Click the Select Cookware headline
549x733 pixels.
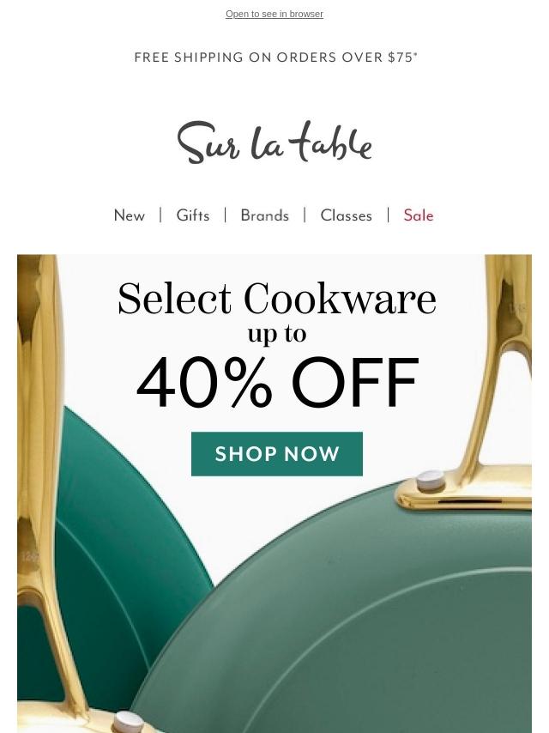tap(277, 299)
